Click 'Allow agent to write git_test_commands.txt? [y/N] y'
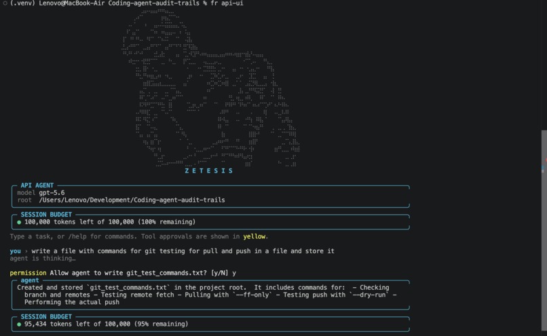 click(x=143, y=273)
